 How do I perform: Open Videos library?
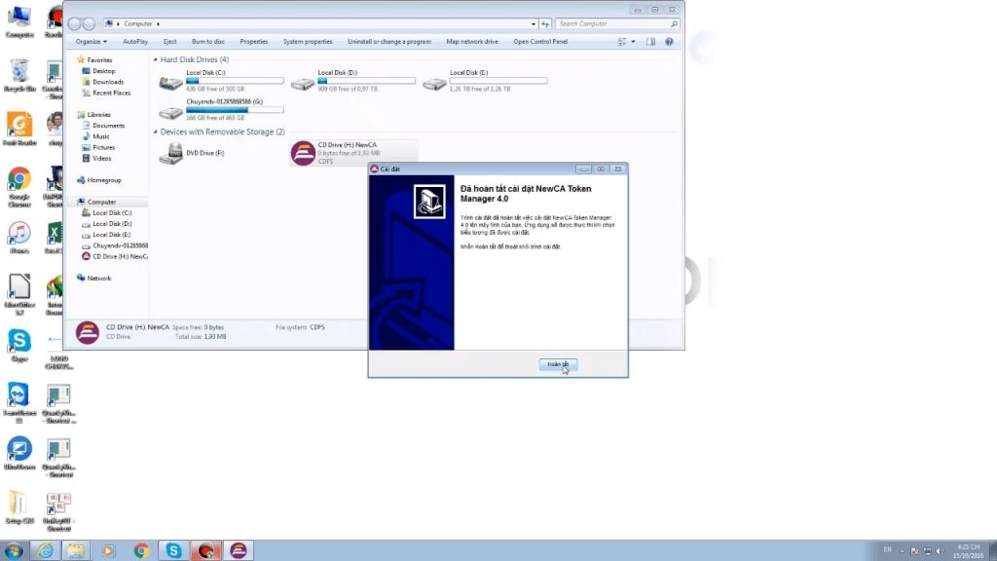[101, 158]
